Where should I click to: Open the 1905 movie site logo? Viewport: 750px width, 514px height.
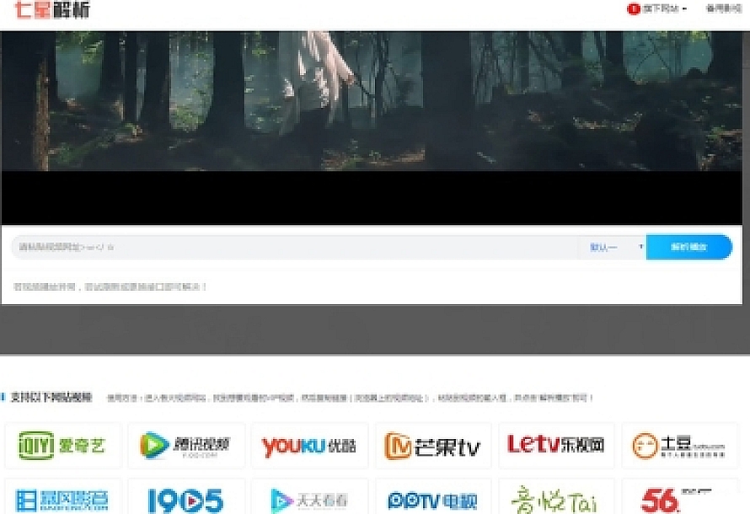186,499
